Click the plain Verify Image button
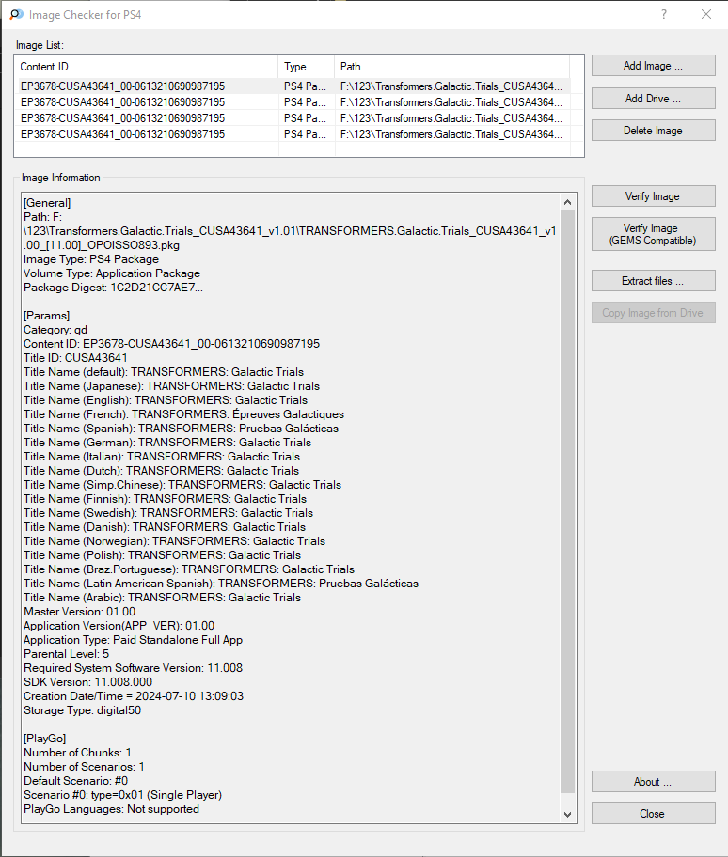The height and width of the screenshot is (857, 728). pyautogui.click(x=653, y=196)
